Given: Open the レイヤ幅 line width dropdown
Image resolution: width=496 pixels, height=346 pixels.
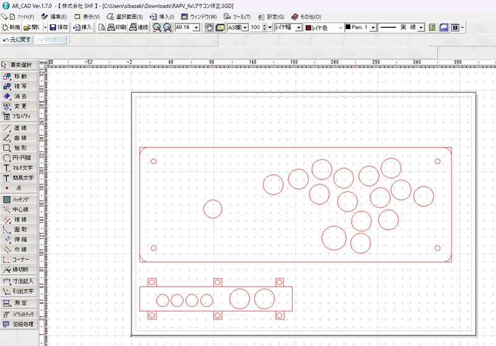Looking at the screenshot, I should click(x=299, y=27).
